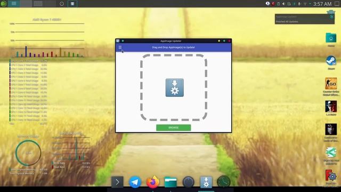Maximize AppImage Updater with green dot
The height and width of the screenshot is (192, 341).
click(224, 41)
